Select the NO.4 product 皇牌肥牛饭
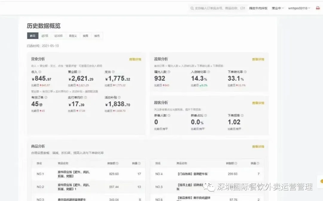Image resolution: width=323 pixels, height=201 pixels. [x=192, y=174]
